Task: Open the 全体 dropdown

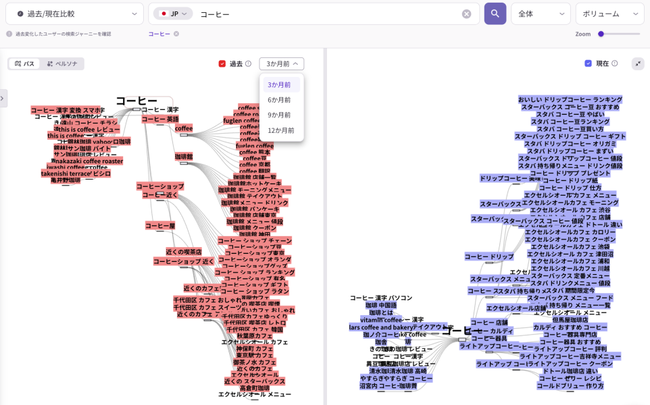Action: (541, 13)
